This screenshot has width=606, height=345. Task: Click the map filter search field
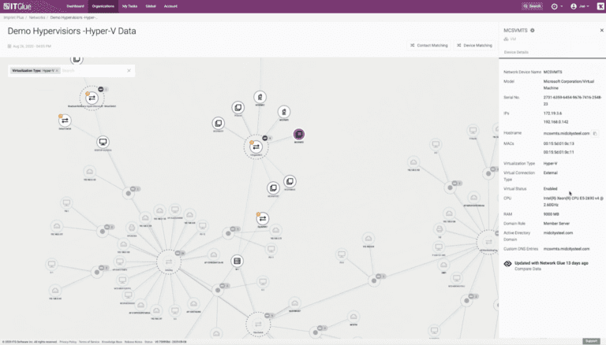[x=93, y=71]
